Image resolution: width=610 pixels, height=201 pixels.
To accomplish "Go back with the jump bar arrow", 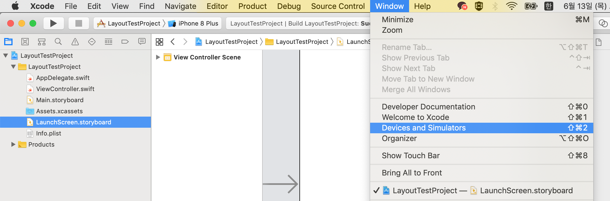I will click(x=173, y=42).
